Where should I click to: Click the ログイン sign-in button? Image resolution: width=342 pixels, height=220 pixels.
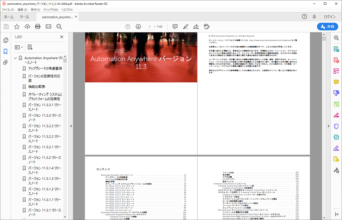point(330,16)
